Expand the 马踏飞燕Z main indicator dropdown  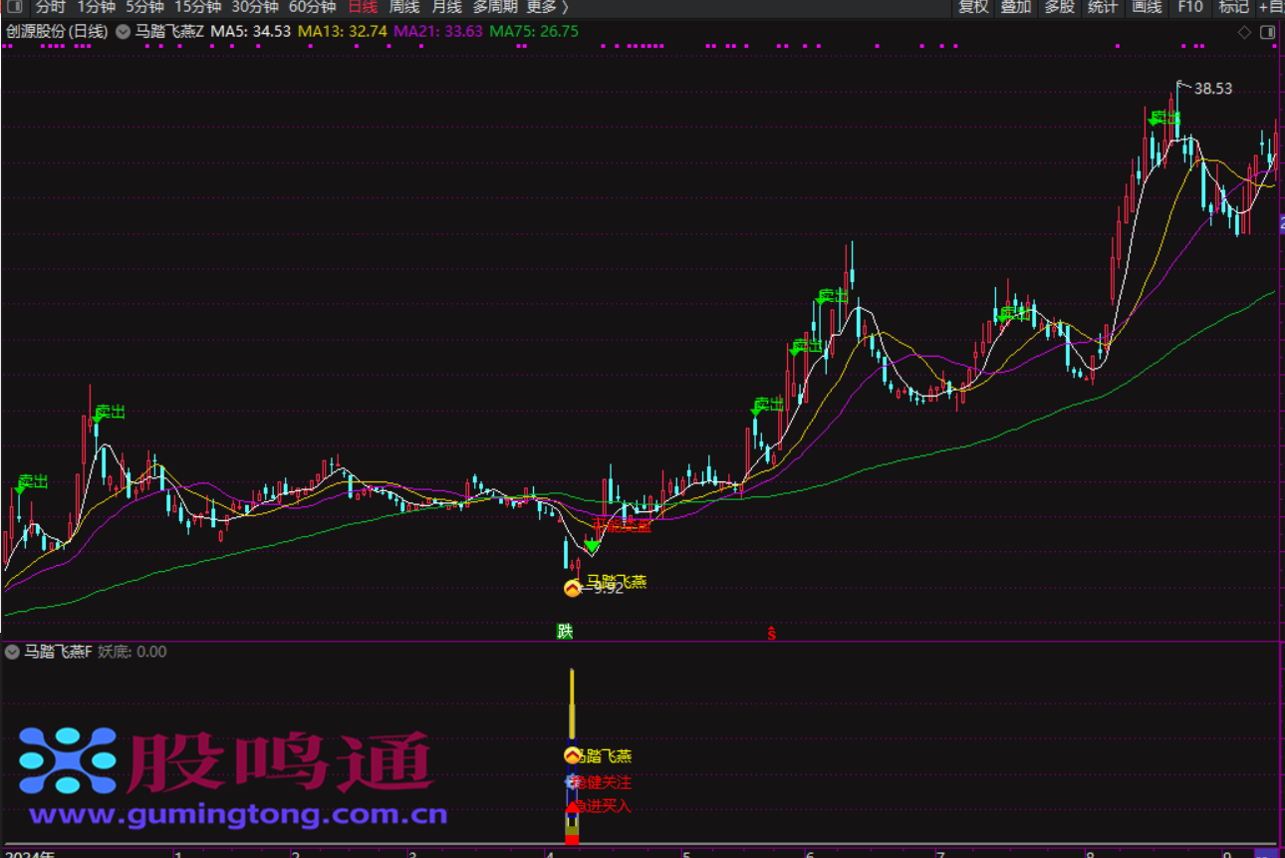[123, 32]
